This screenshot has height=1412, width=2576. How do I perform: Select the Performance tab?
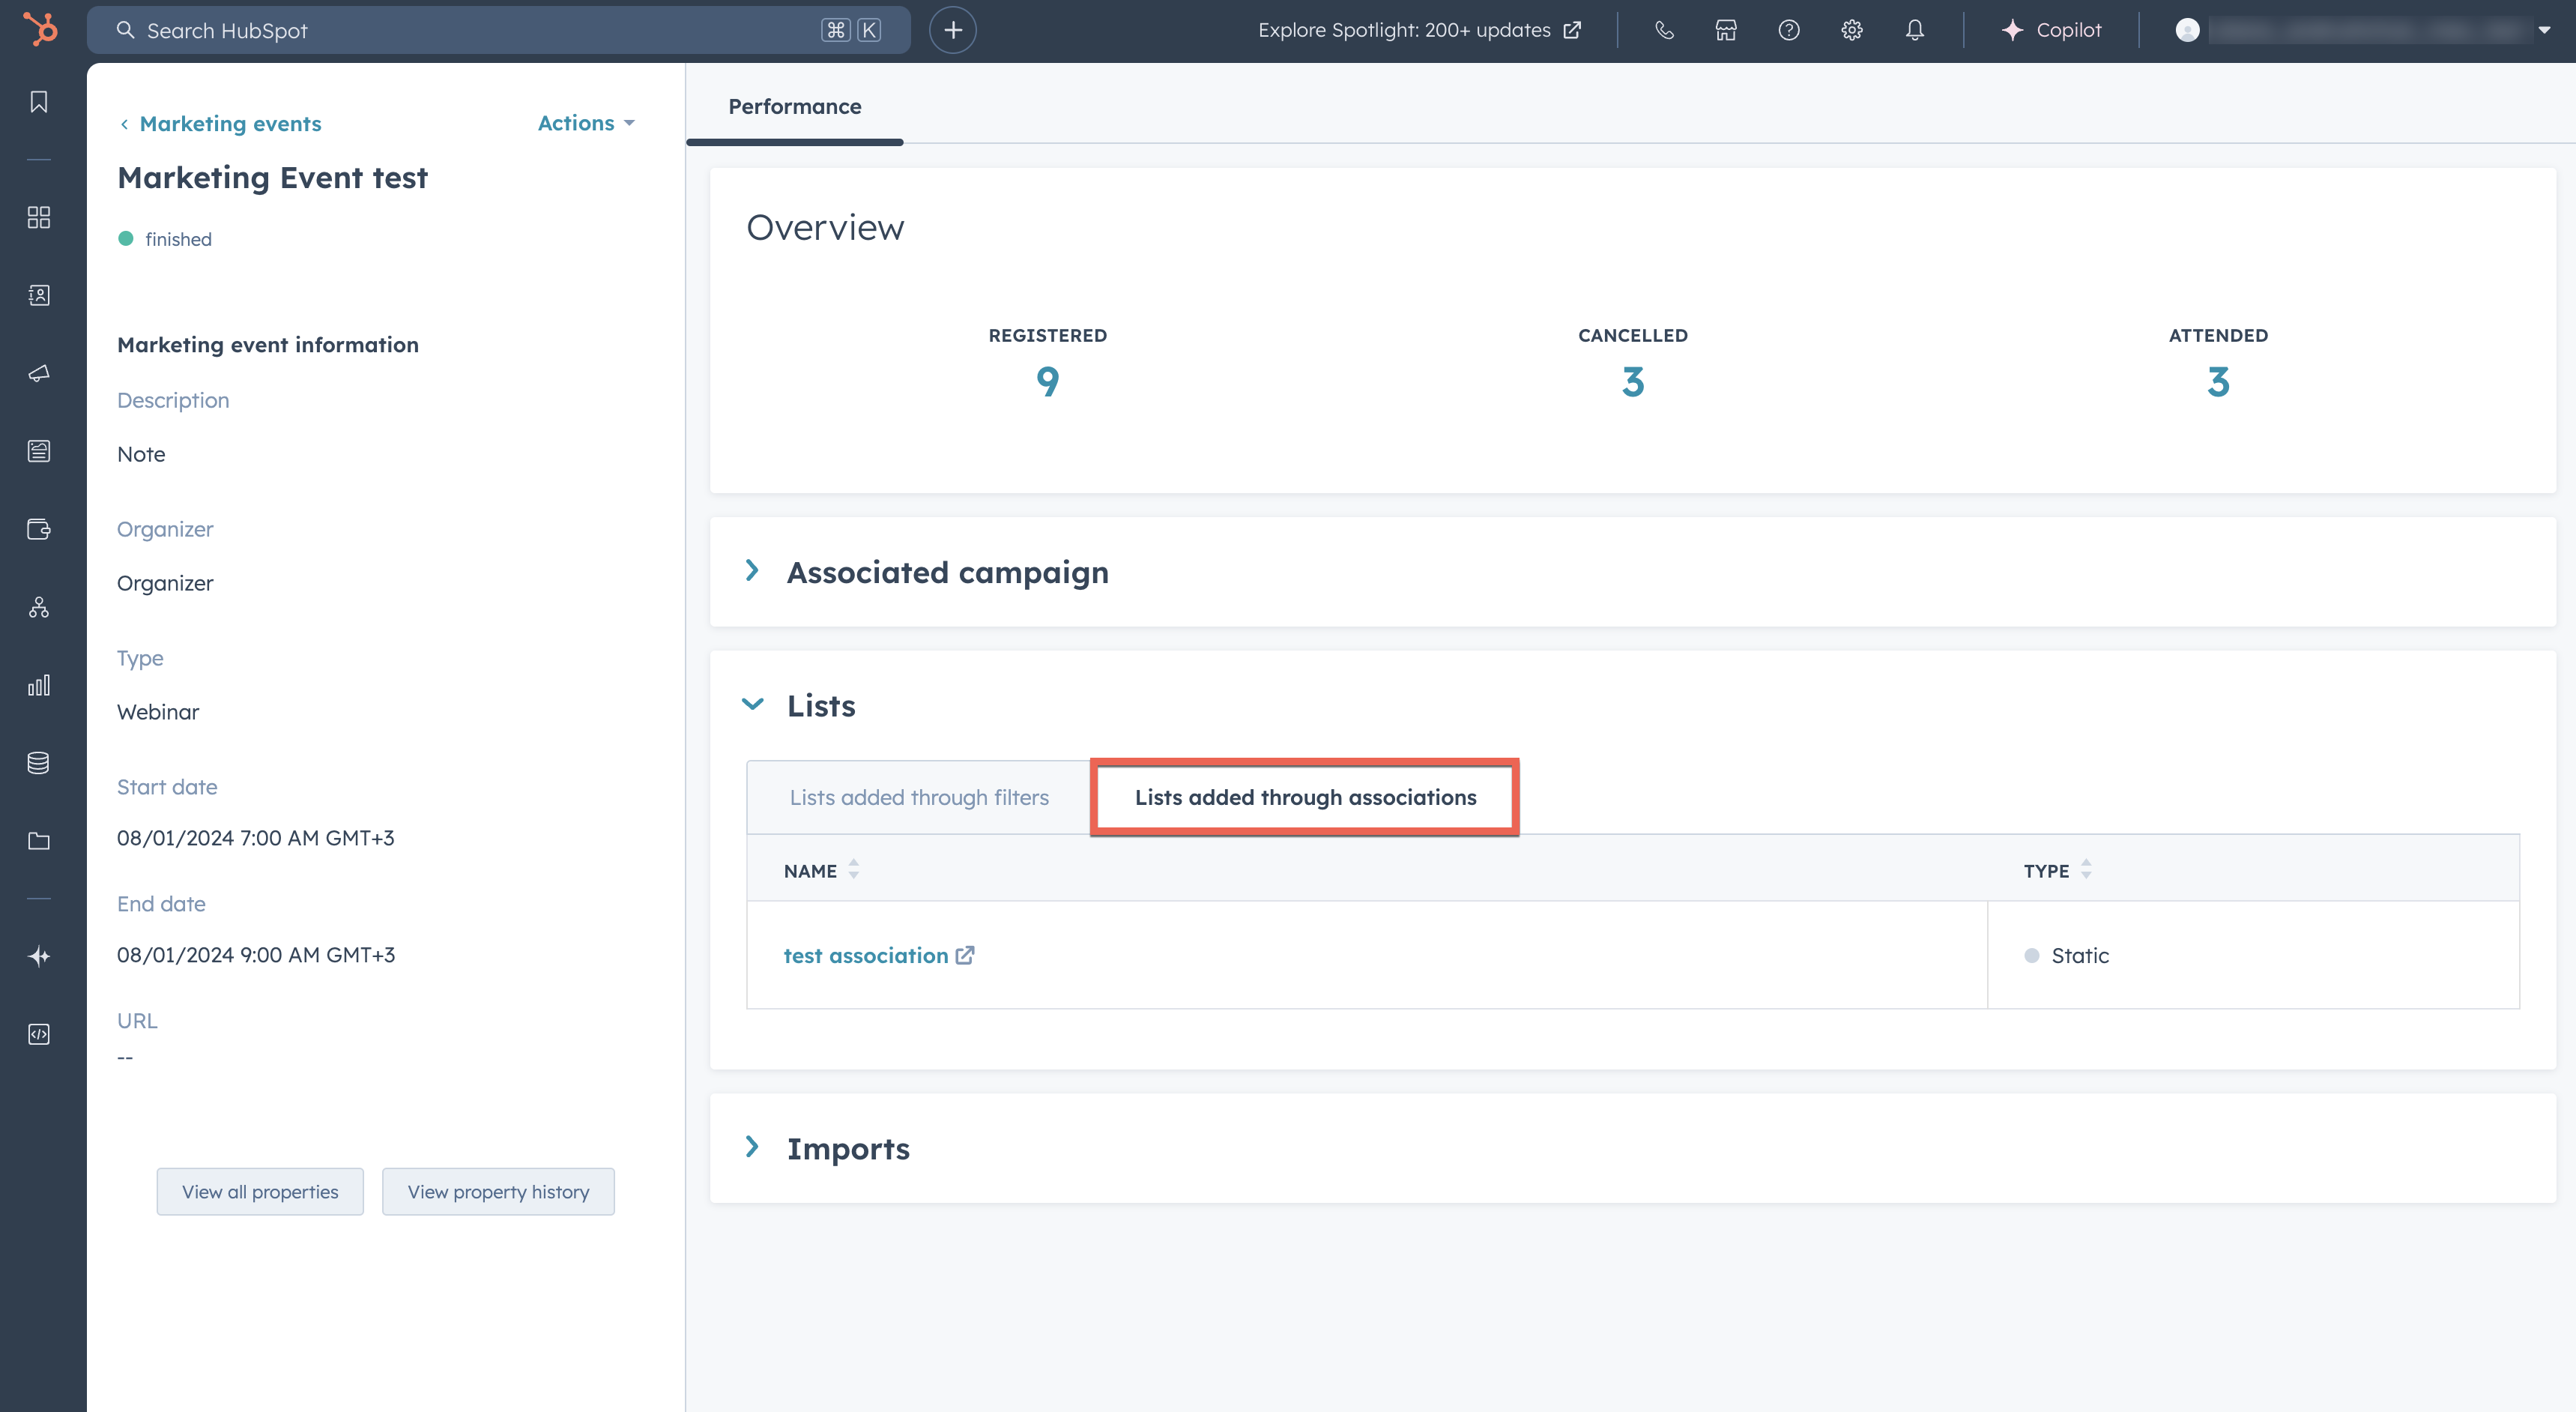pyautogui.click(x=794, y=106)
